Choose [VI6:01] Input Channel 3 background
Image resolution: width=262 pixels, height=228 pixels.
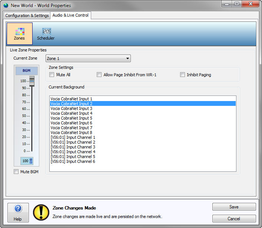(x=73, y=147)
